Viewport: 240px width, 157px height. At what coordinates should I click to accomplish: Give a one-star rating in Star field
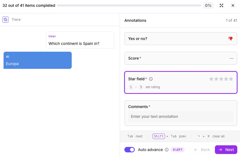[211, 79]
